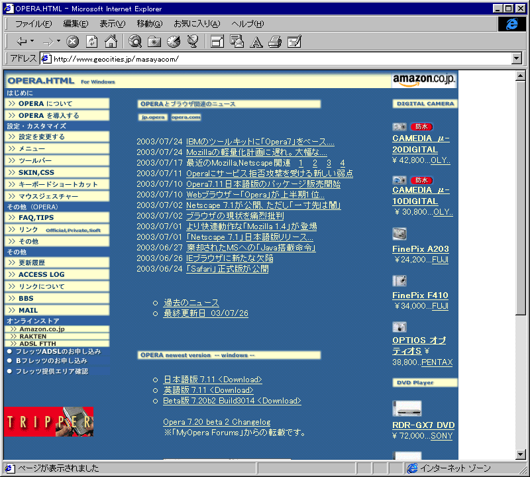530x477 pixels.
Task: Click the RDR-GX7 DVD recorder thumbnail
Action: point(407,408)
